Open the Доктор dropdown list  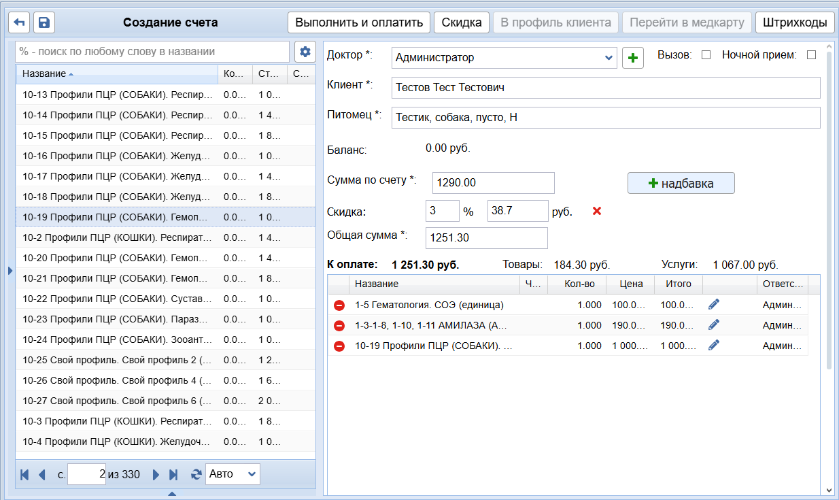(x=609, y=58)
